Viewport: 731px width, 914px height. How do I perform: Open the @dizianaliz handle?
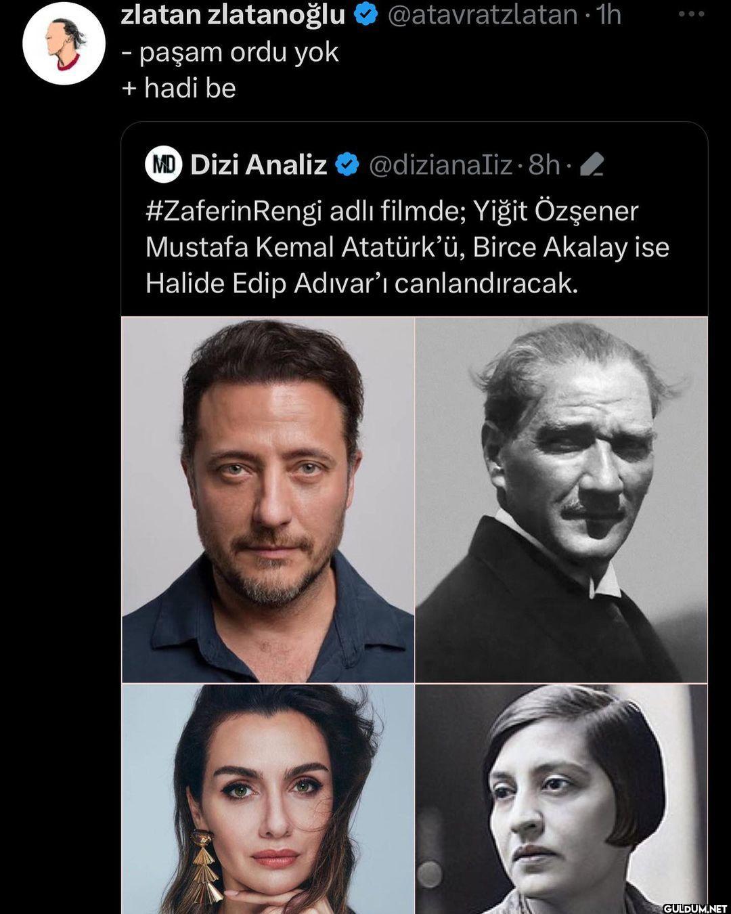[440, 165]
